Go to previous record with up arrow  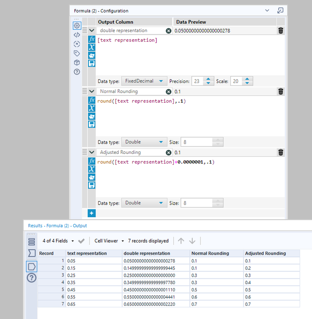coord(181,241)
